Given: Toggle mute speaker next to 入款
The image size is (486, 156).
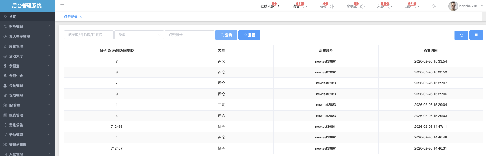Looking at the screenshot, I should point(390,6).
